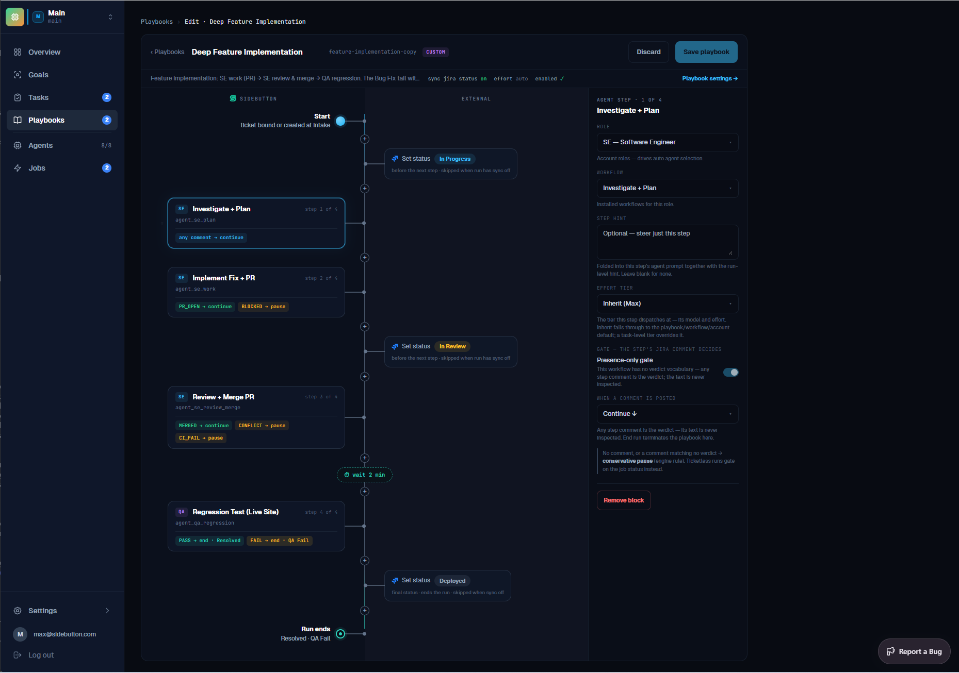
Task: Click the Report a Bug button
Action: point(914,651)
